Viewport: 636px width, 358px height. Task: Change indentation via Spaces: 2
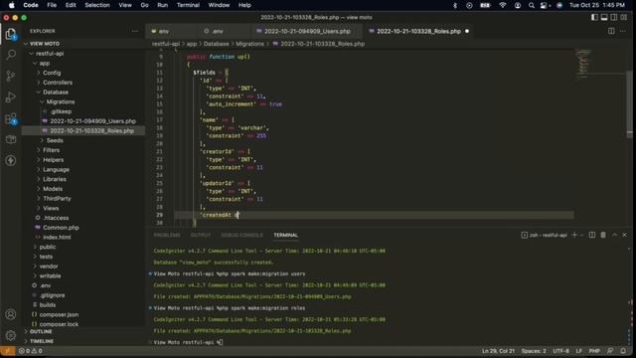[534, 351]
